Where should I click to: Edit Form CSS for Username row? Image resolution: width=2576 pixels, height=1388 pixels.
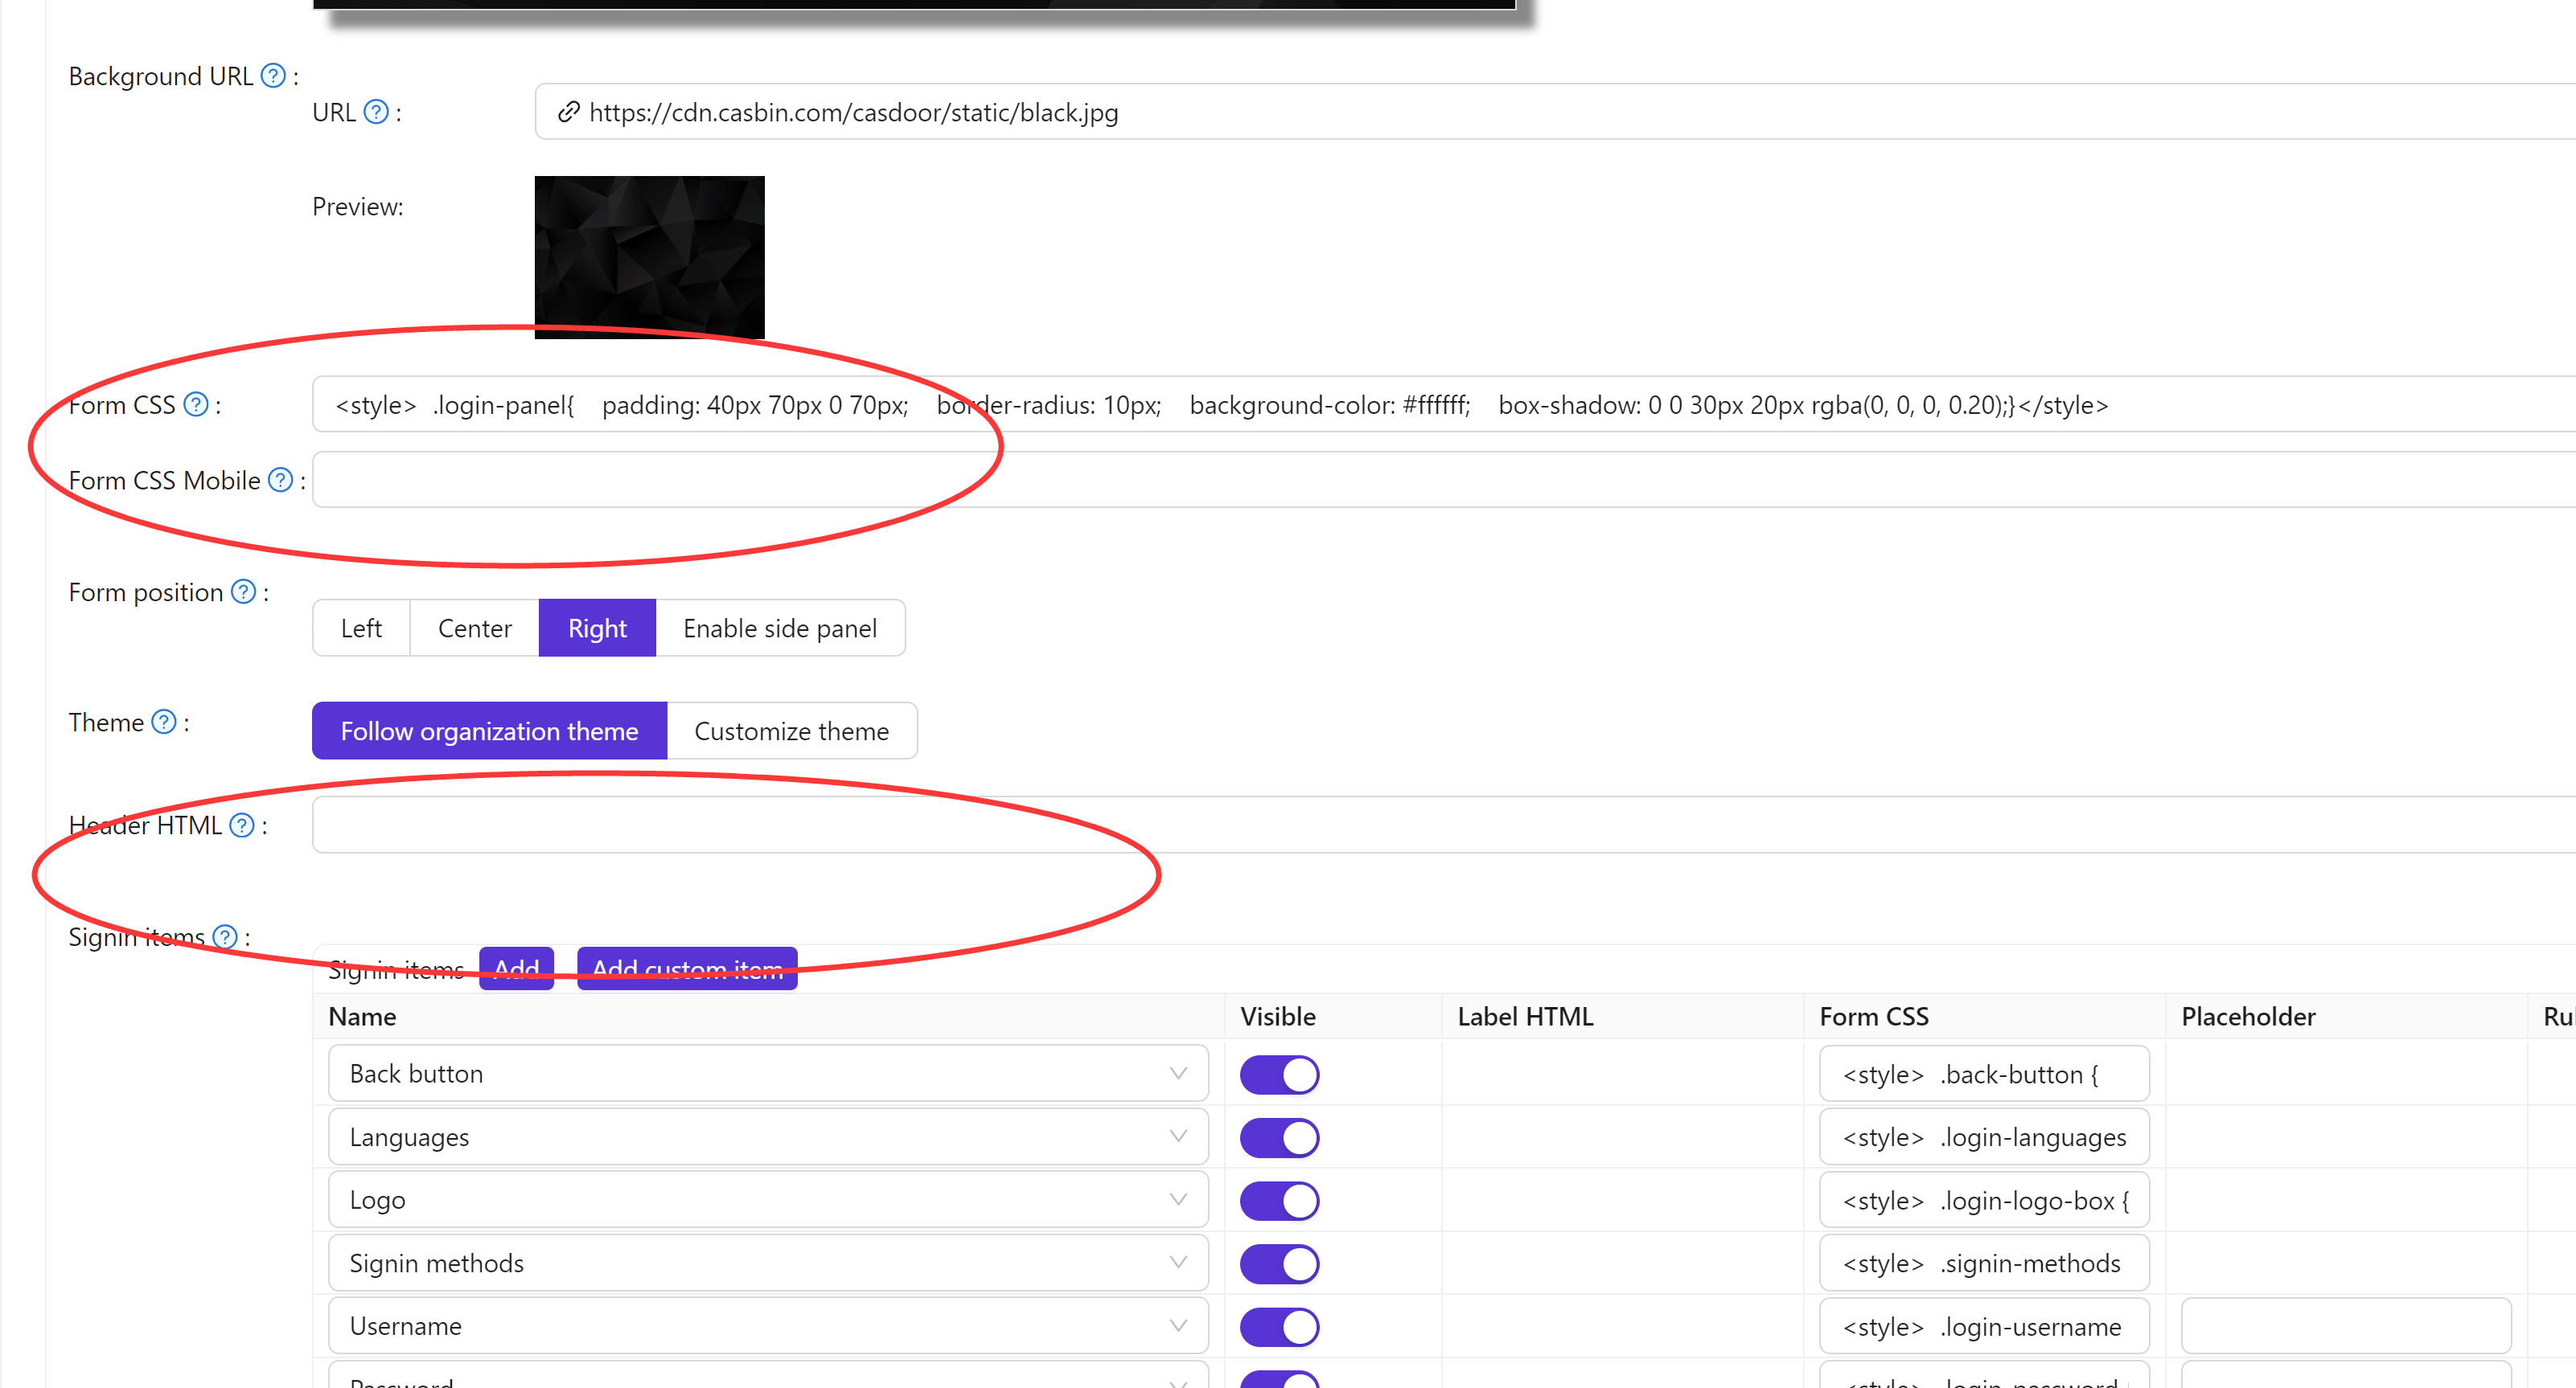pos(1984,1326)
